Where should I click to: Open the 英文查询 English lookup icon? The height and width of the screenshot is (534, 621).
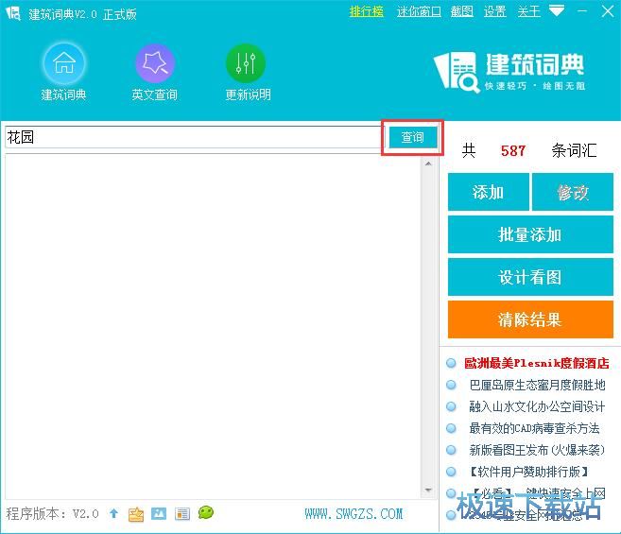(154, 64)
